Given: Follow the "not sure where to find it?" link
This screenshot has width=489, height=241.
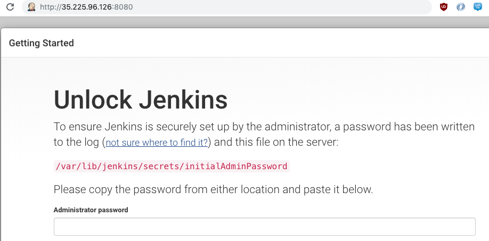Looking at the screenshot, I should click(x=157, y=142).
